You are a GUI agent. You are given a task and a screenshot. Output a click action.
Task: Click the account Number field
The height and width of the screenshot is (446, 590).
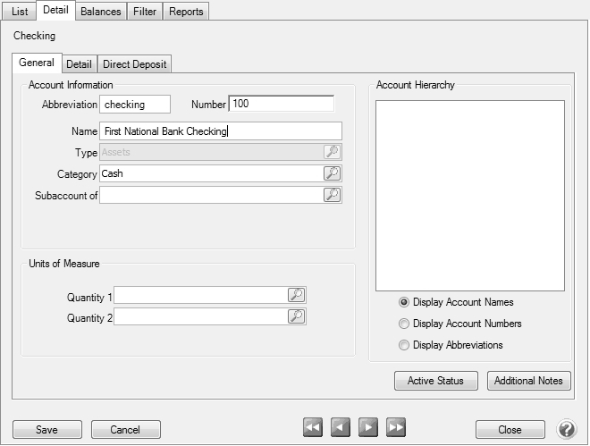[x=281, y=105]
